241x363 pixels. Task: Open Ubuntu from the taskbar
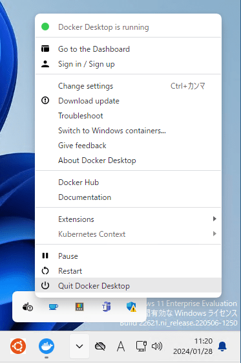click(18, 346)
